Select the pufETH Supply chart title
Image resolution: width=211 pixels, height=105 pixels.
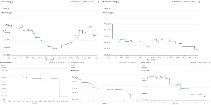coord(145,63)
